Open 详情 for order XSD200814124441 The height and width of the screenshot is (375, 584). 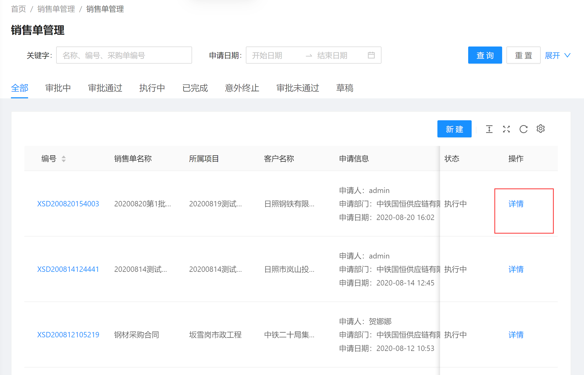coord(516,269)
